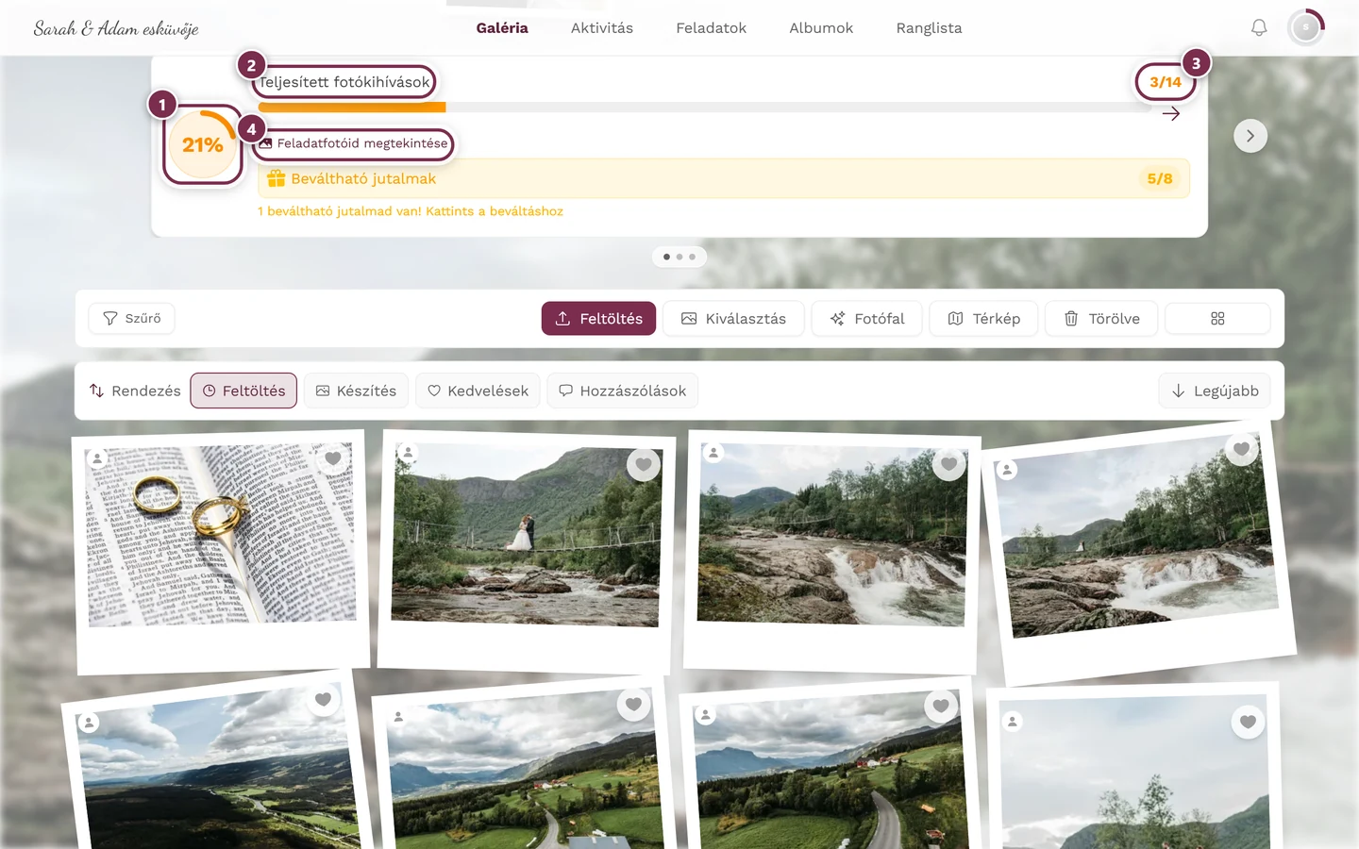
Task: Open uploader avatar on wedding rings photo
Action: (x=97, y=458)
